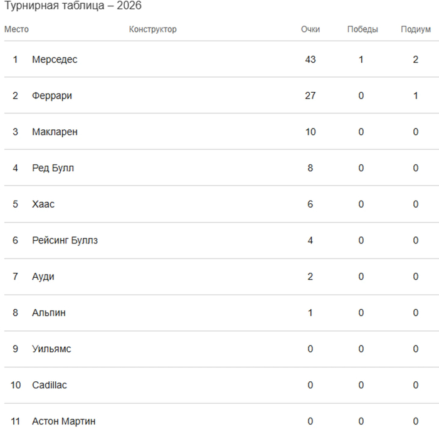This screenshot has width=439, height=439.
Task: Select the Феррари team row
Action: tap(52, 96)
